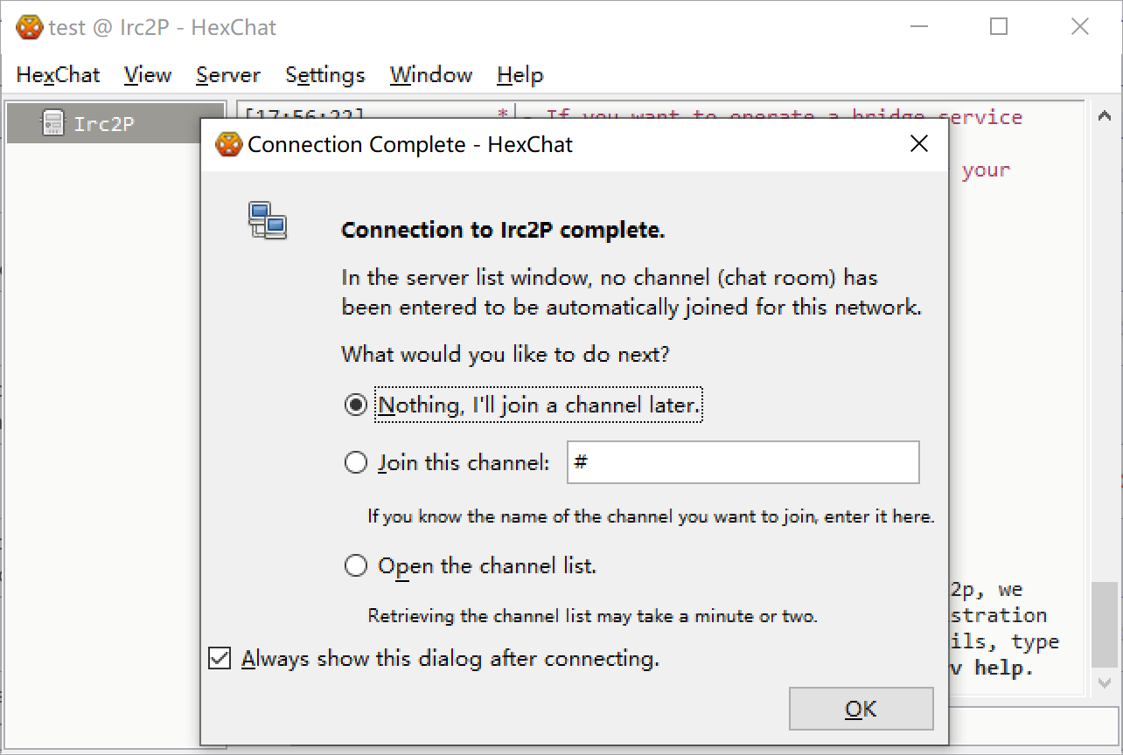Click the HexChat icon in Connection Complete dialog
The image size is (1123, 755).
(x=228, y=144)
